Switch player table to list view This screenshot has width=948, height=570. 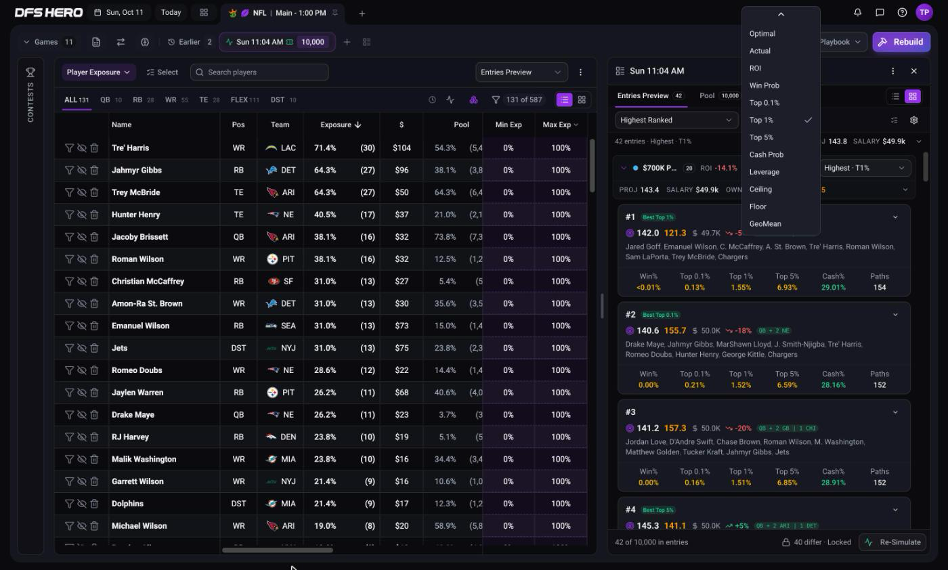tap(564, 100)
